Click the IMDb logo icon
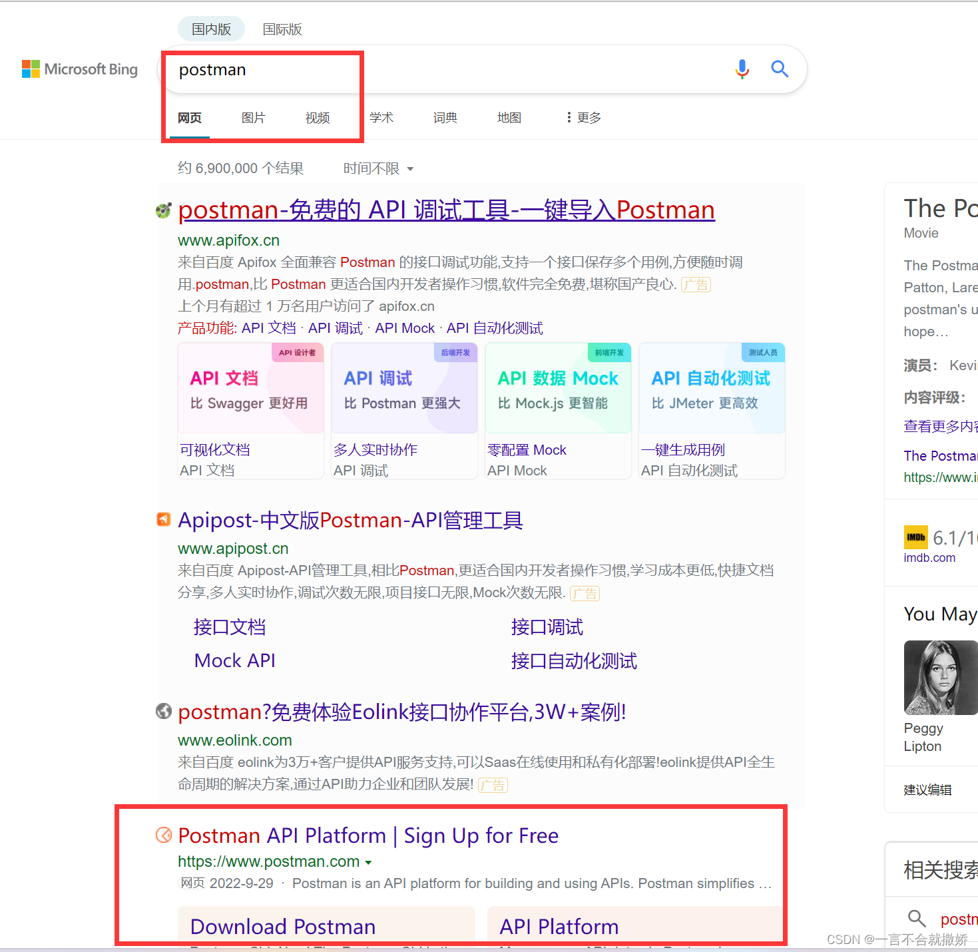Screen dimensions: 978x952 [x=915, y=537]
